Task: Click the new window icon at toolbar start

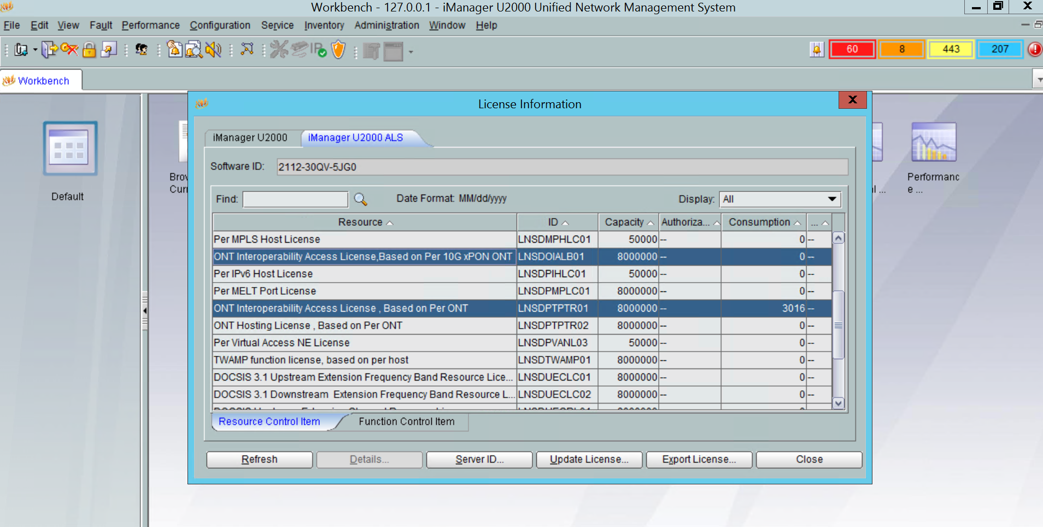Action: click(21, 50)
